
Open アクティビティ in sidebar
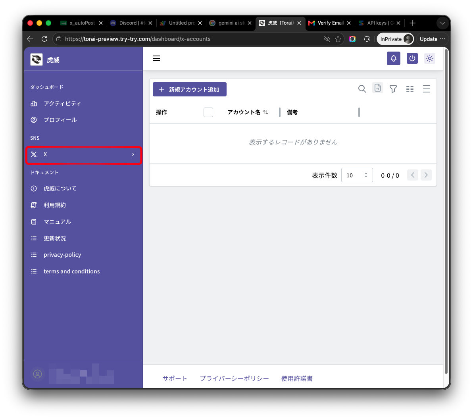[x=83, y=104]
